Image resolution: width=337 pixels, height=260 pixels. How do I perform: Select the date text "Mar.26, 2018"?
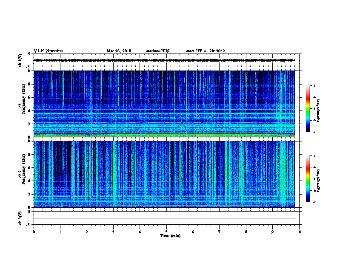[x=119, y=51]
